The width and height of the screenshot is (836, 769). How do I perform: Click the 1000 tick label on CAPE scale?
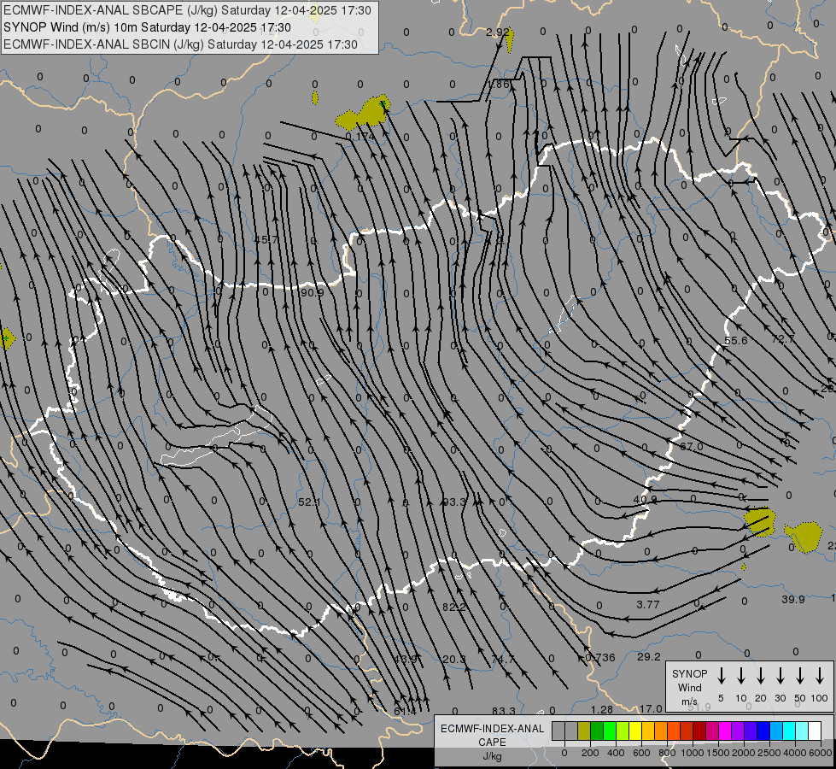click(692, 753)
